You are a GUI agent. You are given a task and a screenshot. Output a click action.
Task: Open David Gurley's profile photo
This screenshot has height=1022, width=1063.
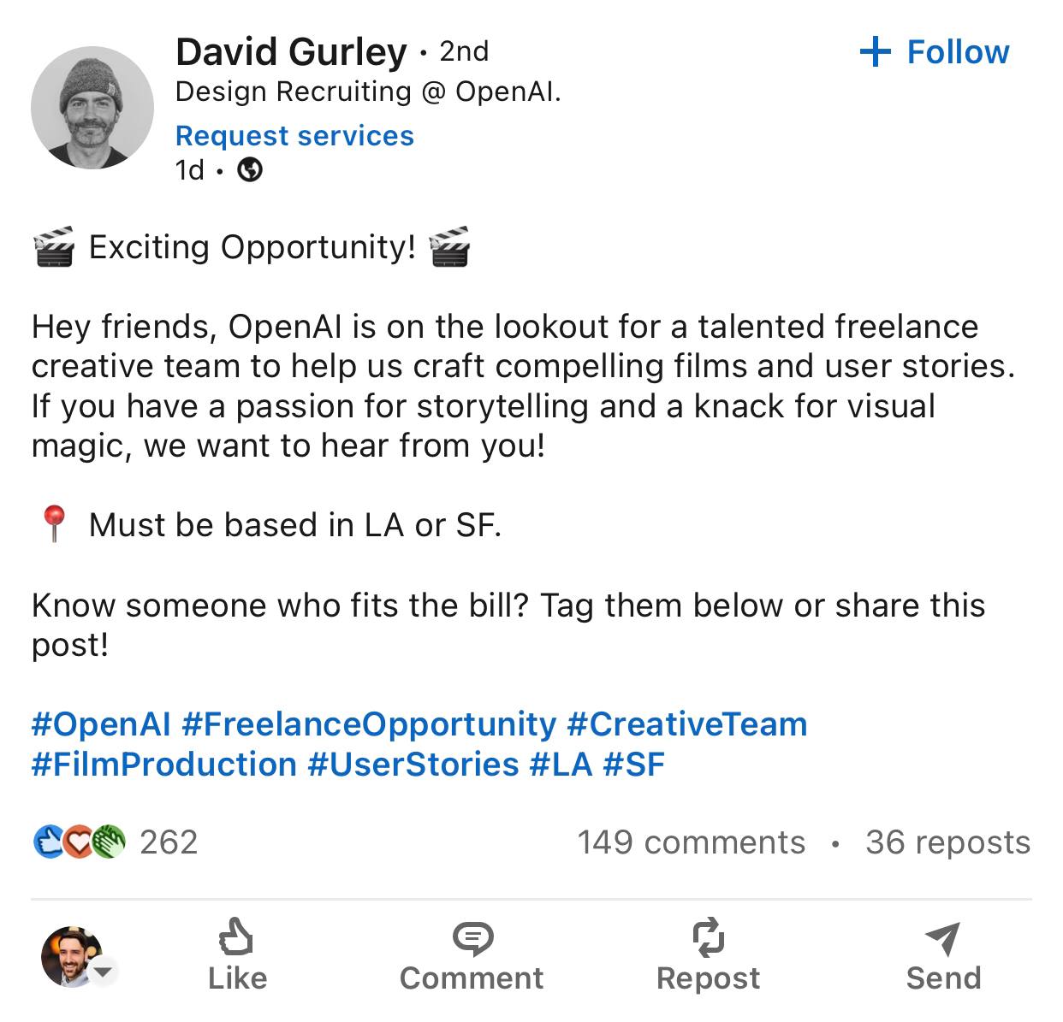(92, 108)
